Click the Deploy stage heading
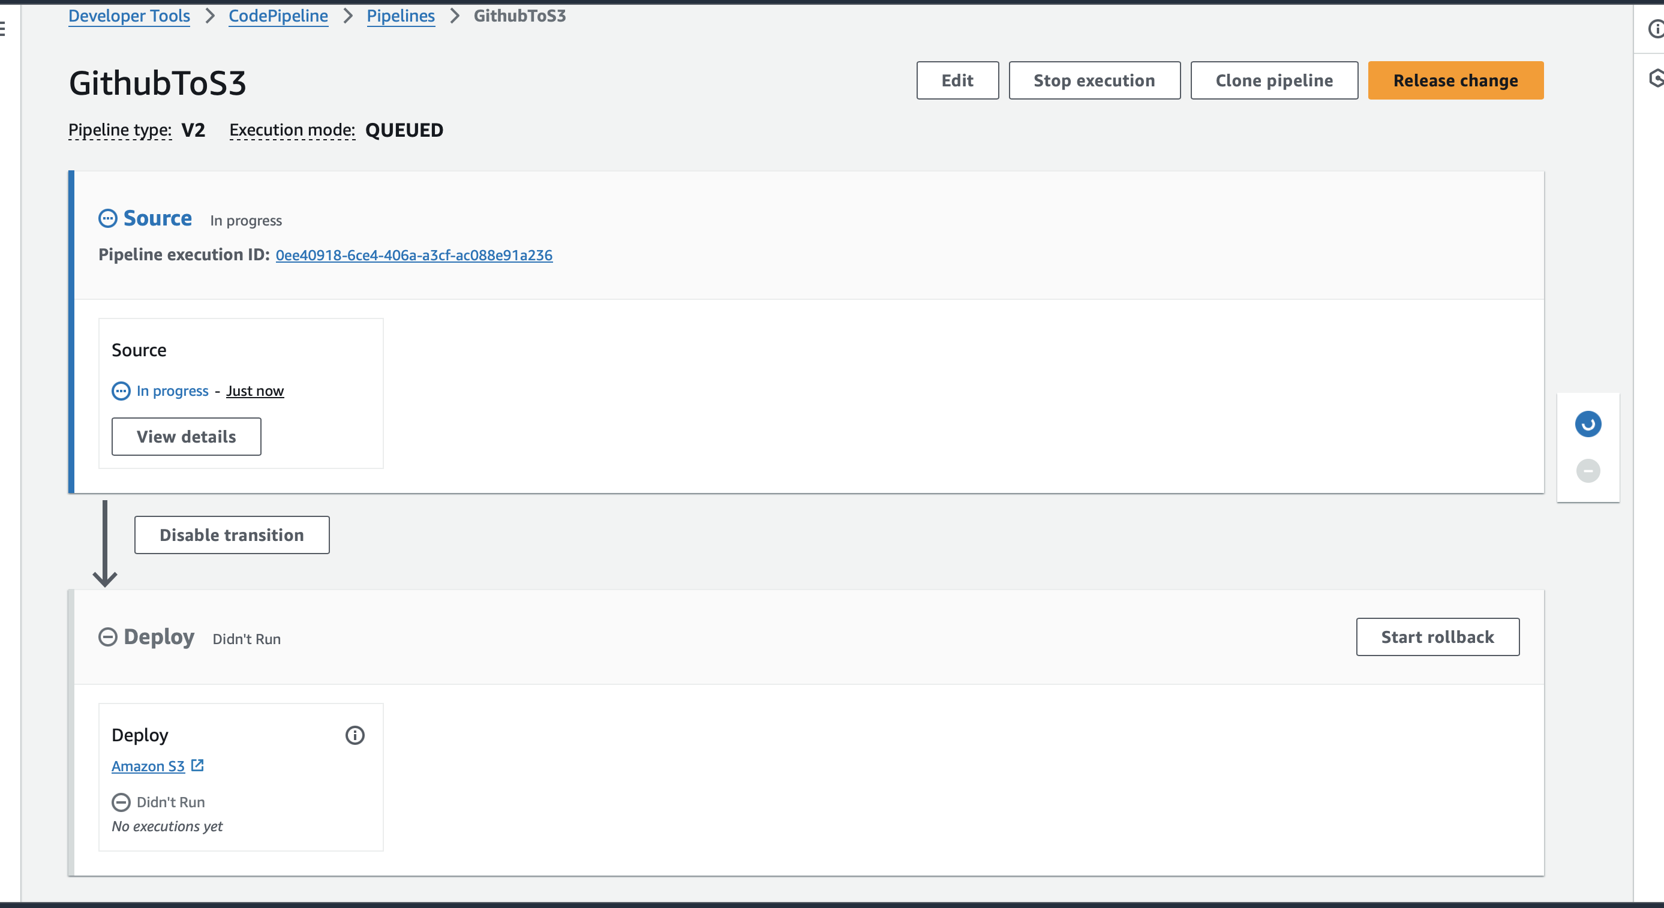Viewport: 1664px width, 908px height. [159, 638]
